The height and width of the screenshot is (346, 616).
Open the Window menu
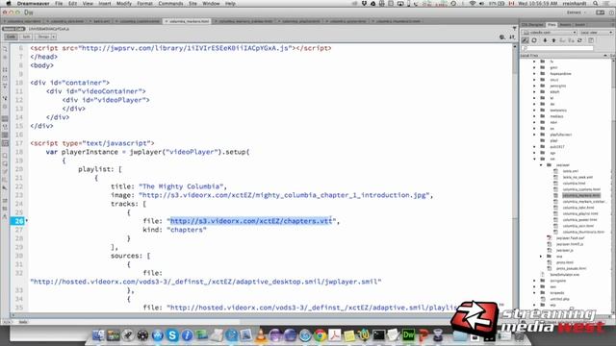click(211, 4)
